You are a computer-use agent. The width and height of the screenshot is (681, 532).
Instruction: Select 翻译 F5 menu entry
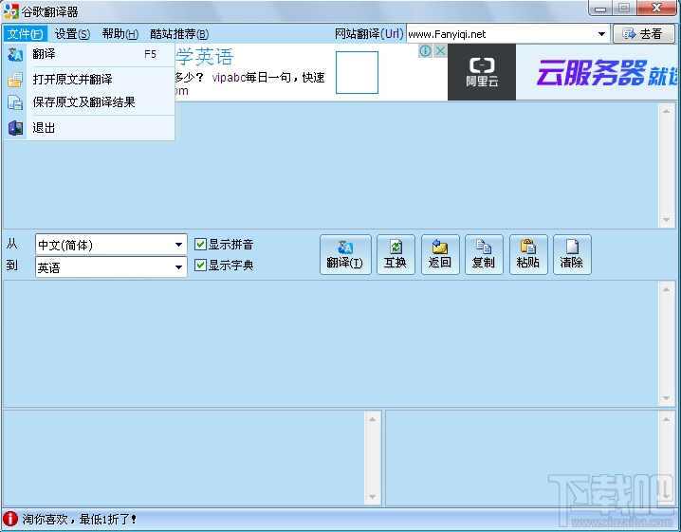pos(89,55)
